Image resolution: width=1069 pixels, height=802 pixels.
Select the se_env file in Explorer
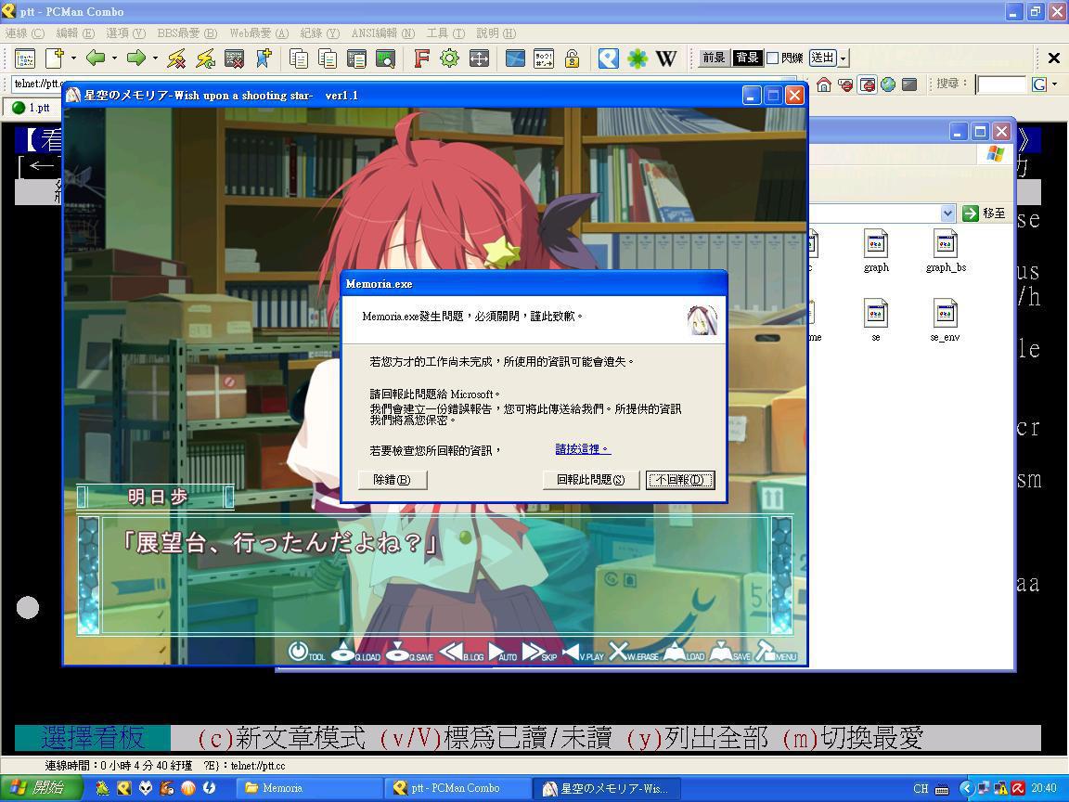pos(945,320)
